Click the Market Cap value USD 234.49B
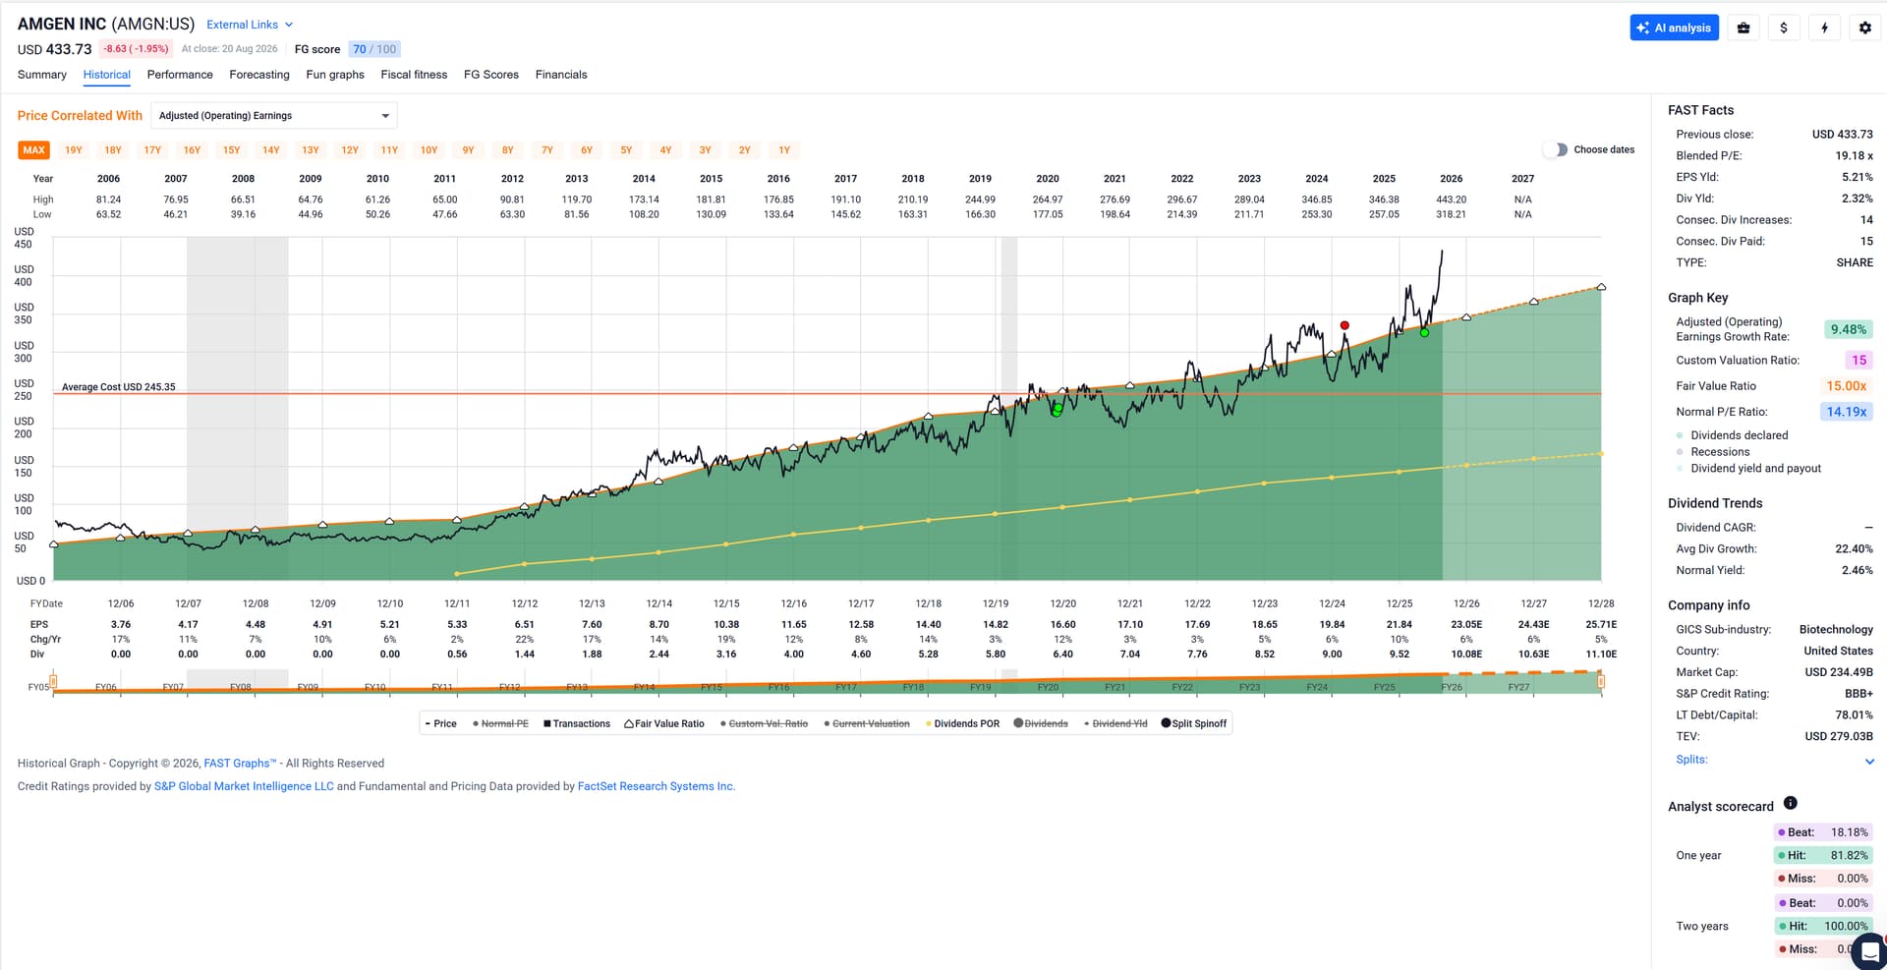1887x970 pixels. [x=1838, y=672]
